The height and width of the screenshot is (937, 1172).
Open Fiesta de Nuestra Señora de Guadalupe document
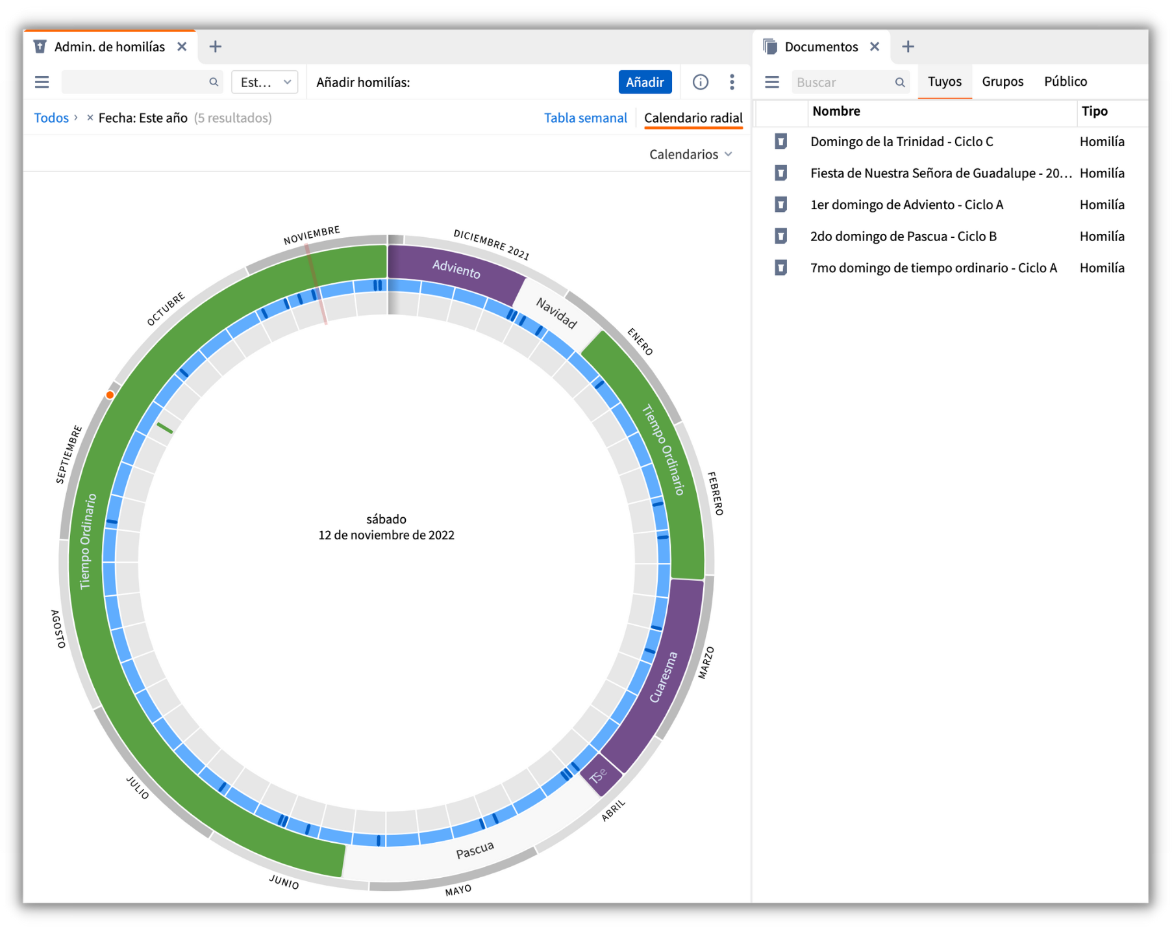point(940,173)
